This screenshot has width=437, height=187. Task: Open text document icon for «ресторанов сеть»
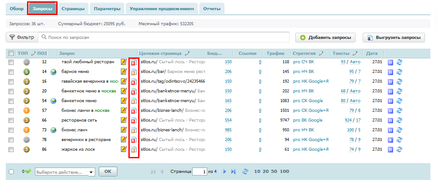[133, 120]
